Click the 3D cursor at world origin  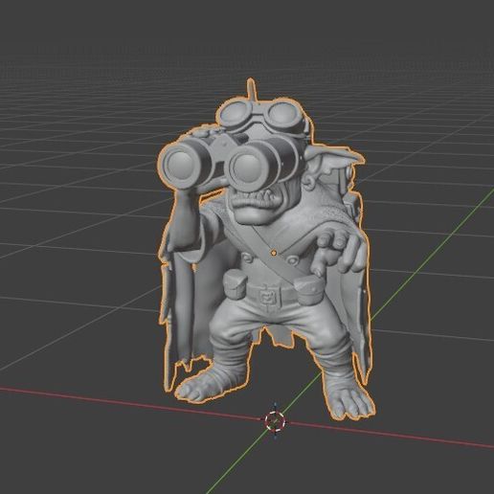tap(275, 421)
